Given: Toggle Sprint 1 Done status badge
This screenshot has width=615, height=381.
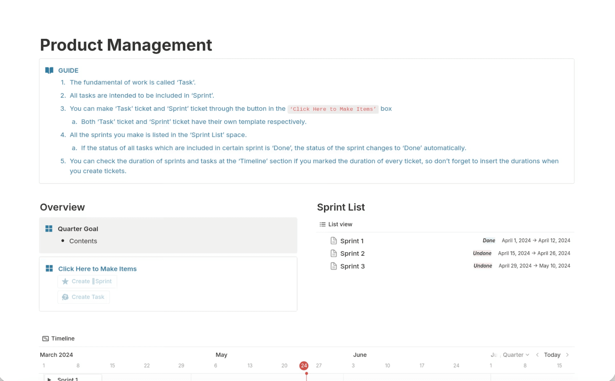Looking at the screenshot, I should (x=489, y=240).
